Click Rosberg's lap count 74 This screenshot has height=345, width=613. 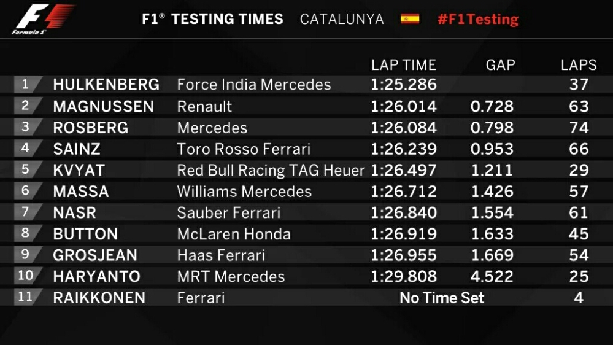tap(579, 127)
